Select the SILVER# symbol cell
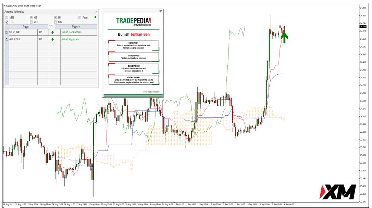This screenshot has height=208, width=372. [23, 32]
